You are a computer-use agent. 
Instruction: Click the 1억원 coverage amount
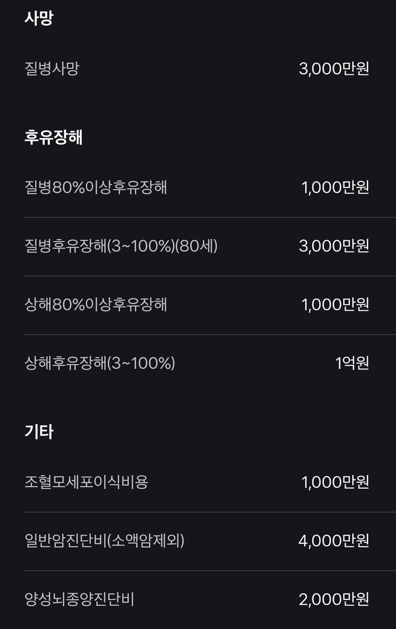click(352, 363)
